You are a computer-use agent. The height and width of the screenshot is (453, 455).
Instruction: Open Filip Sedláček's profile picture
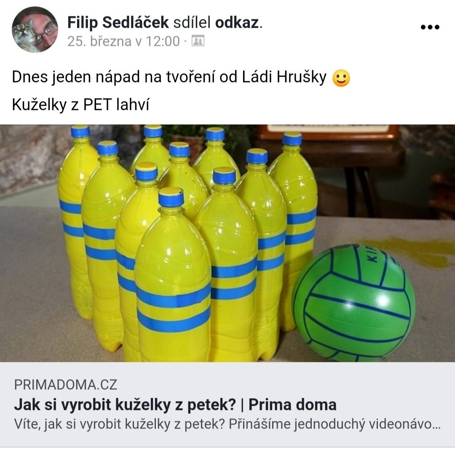click(x=35, y=29)
